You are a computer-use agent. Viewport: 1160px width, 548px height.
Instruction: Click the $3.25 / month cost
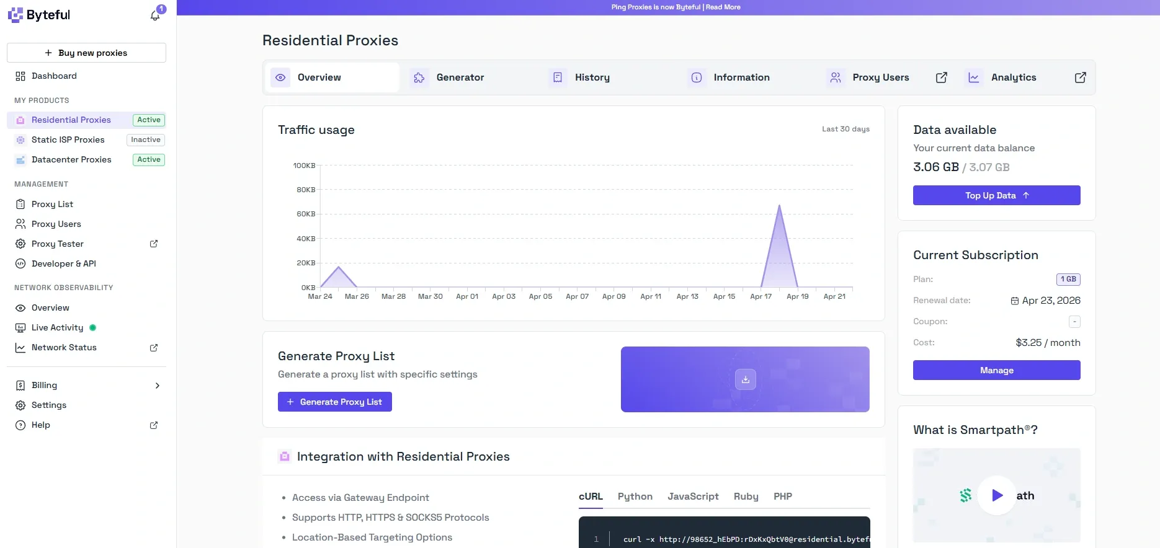pos(1048,343)
